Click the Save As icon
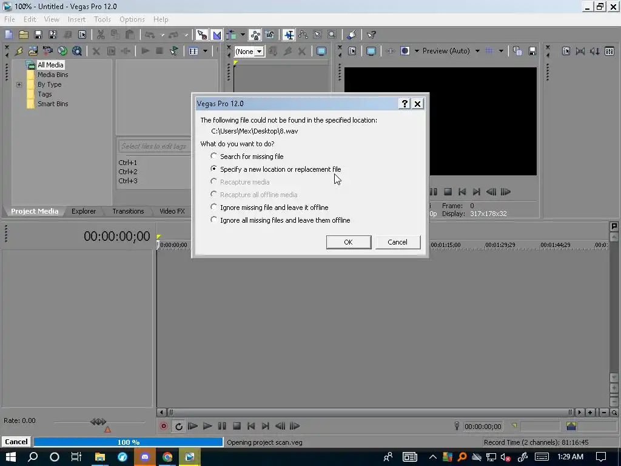Image resolution: width=621 pixels, height=466 pixels. pos(53,35)
